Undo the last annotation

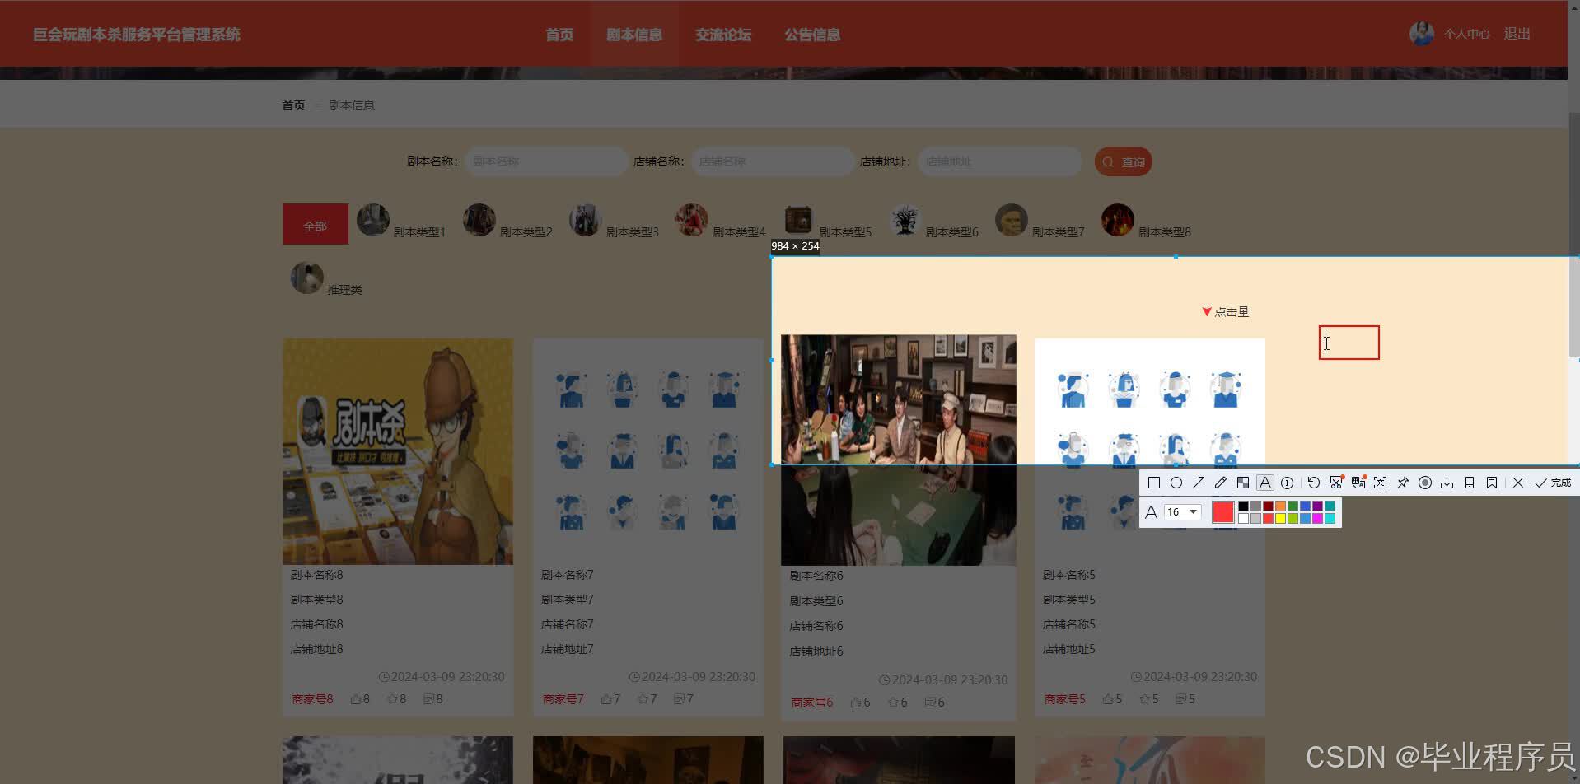[x=1313, y=483]
